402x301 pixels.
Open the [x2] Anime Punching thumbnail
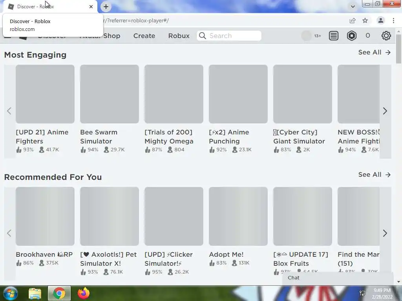click(238, 94)
